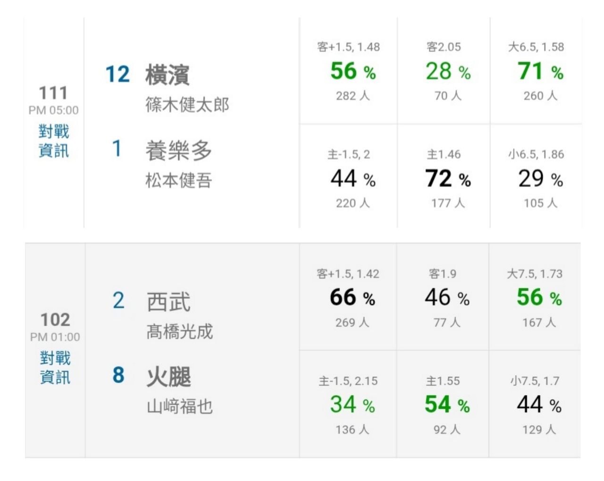604x481 pixels.
Task: Click the 養樂多 team name
Action: tap(178, 151)
